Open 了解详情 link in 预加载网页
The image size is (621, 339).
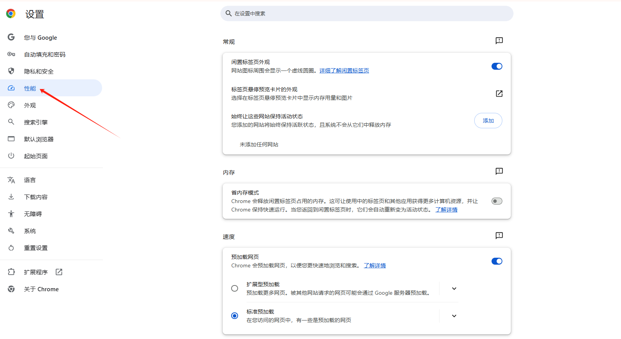tap(375, 265)
